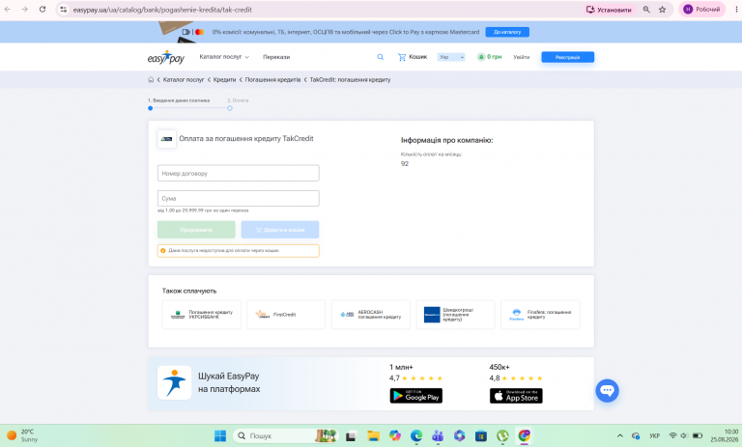742x447 pixels.
Task: Click the easypay logo in the header
Action: pos(166,57)
